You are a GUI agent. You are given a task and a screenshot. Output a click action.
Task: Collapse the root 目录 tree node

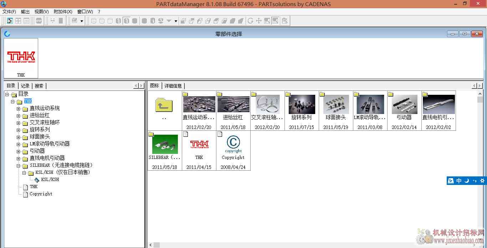point(7,94)
